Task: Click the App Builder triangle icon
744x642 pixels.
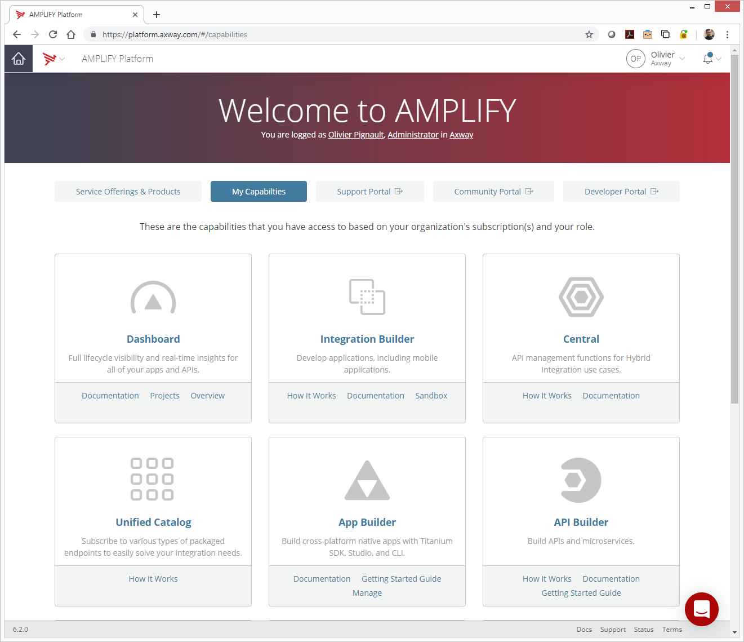Action: (367, 480)
